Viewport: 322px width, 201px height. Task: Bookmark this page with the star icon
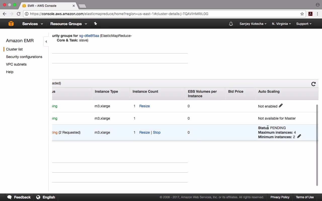[302, 14]
